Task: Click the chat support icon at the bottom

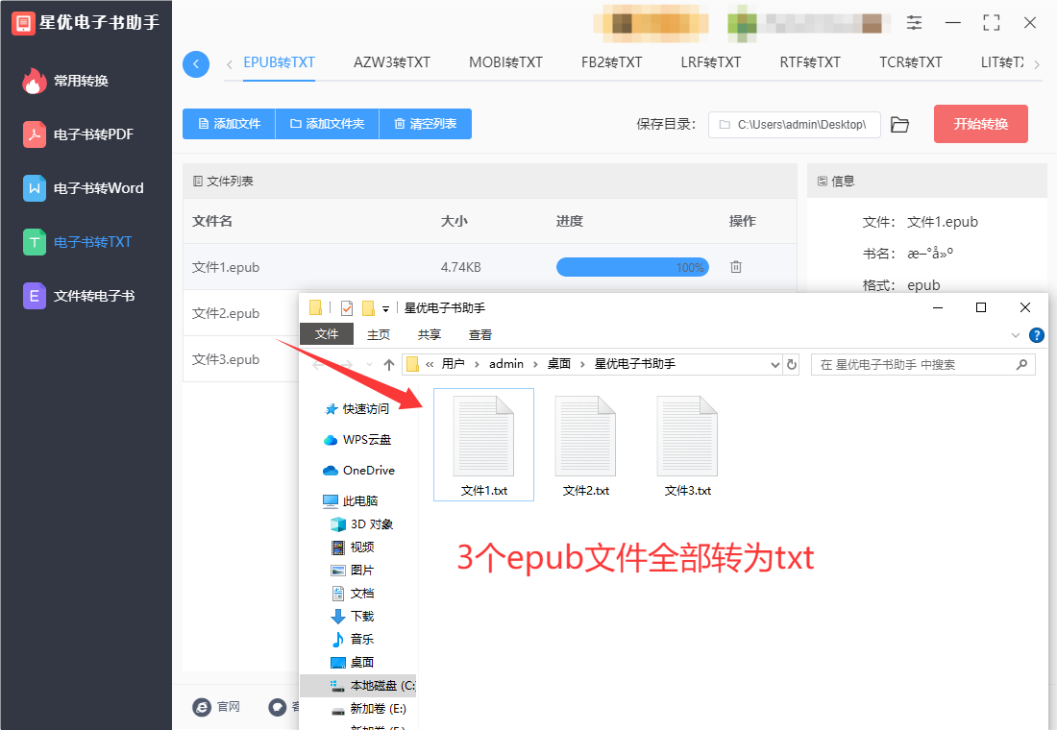Action: coord(277,706)
